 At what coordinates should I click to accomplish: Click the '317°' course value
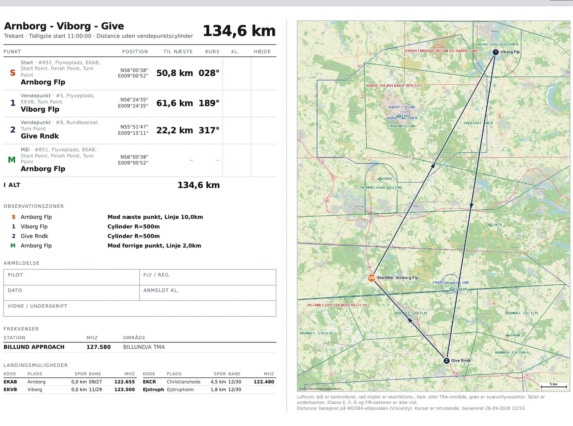click(209, 130)
